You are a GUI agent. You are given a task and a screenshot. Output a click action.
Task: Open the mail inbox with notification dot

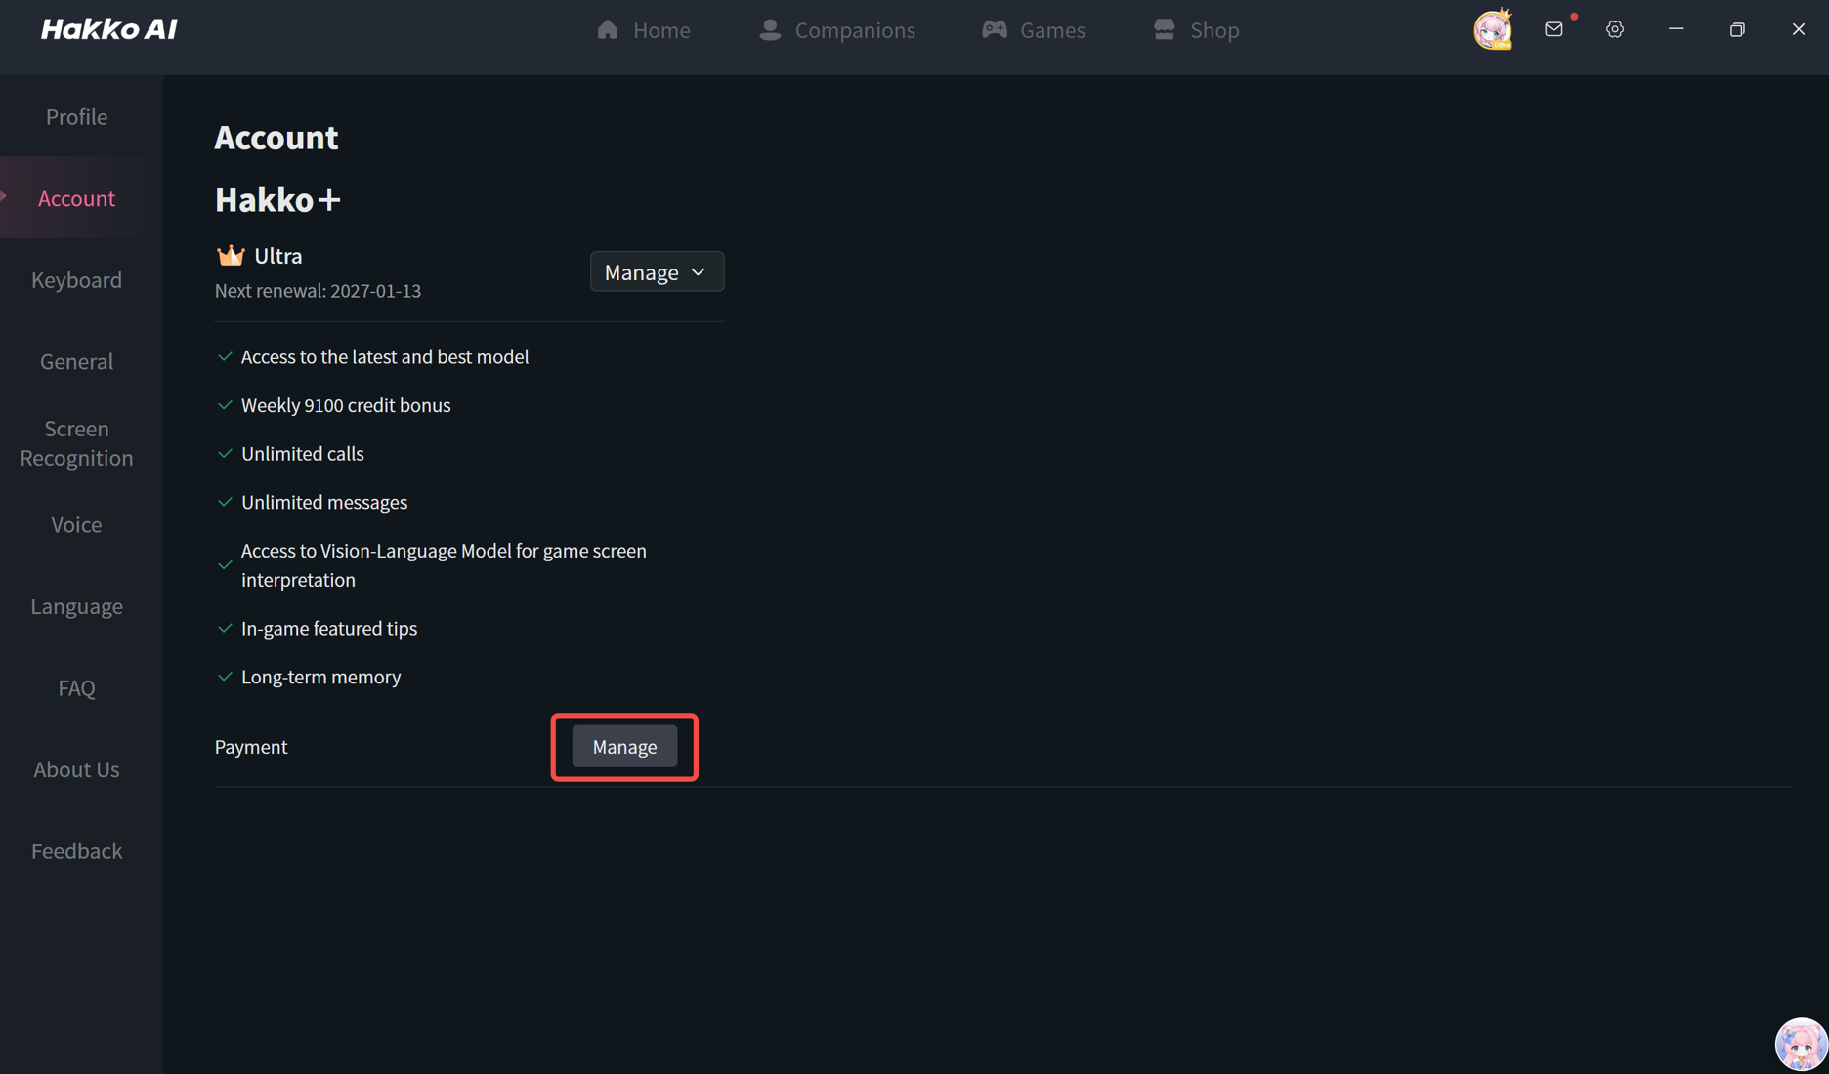[1553, 29]
